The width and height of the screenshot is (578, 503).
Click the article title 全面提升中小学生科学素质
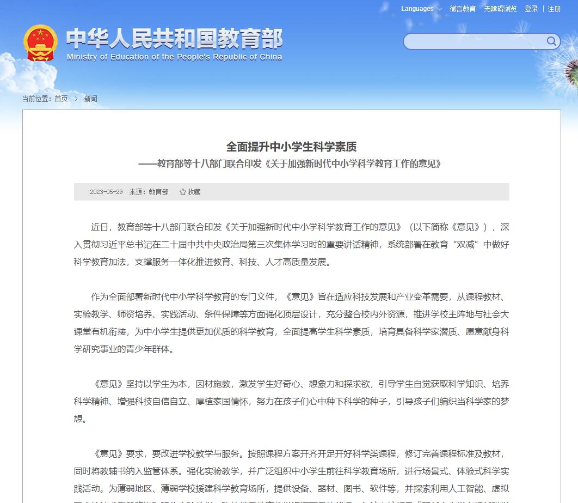click(291, 147)
